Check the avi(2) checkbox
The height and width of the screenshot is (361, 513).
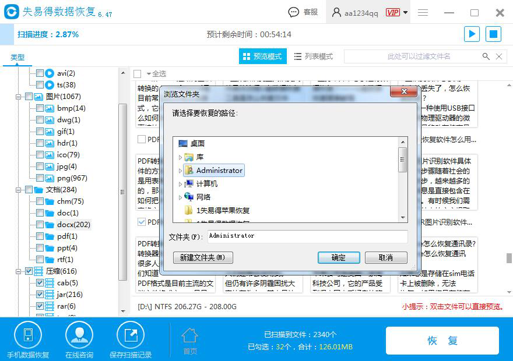[x=40, y=73]
